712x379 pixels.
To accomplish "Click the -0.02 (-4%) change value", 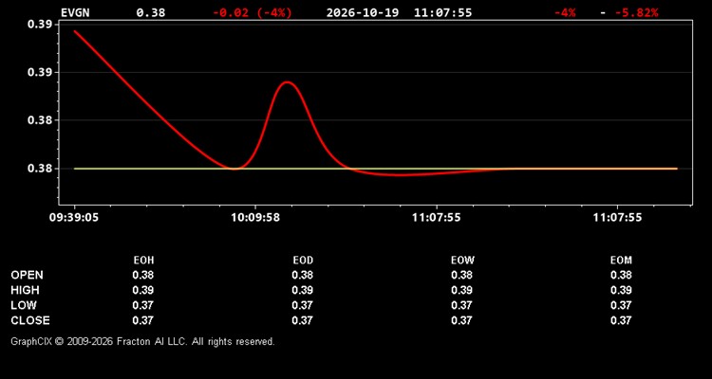I will (253, 12).
